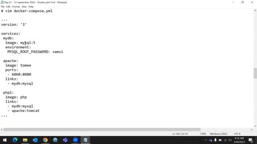Click the 'environment:' line

click(x=18, y=47)
